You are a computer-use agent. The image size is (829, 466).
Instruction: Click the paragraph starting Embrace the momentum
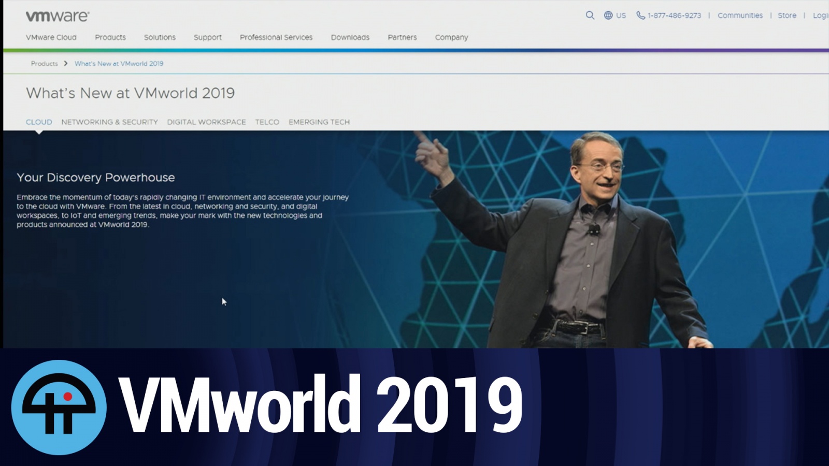182,211
